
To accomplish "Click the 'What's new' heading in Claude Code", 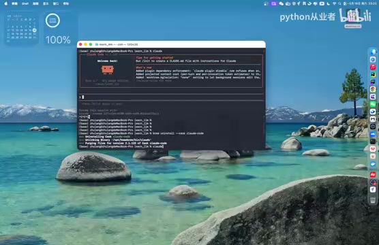I will pyautogui.click(x=144, y=67).
